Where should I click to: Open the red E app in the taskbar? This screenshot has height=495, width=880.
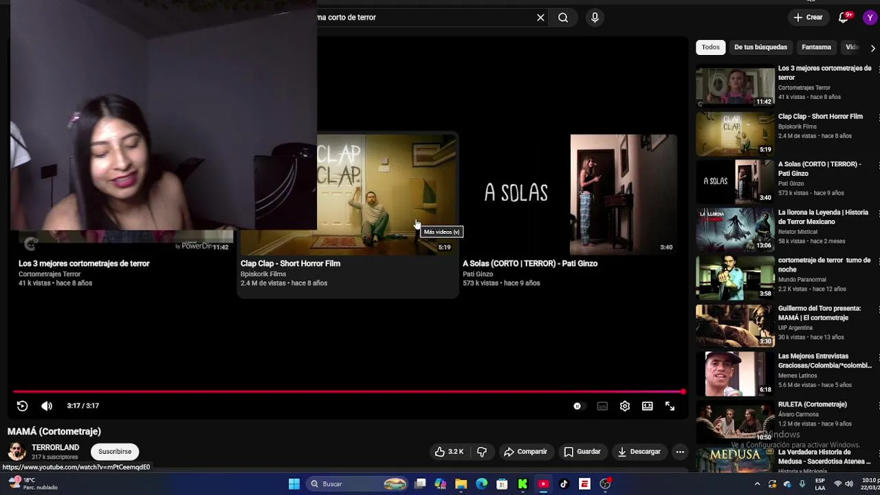(x=584, y=484)
